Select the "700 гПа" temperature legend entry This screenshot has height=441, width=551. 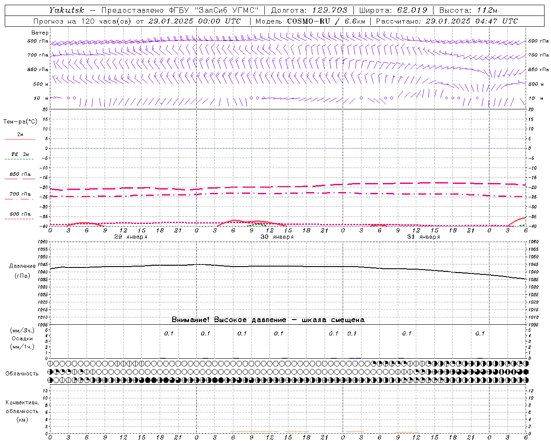tap(20, 194)
